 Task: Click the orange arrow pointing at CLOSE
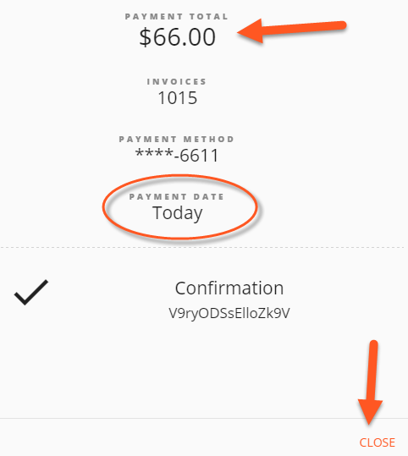pos(371,382)
